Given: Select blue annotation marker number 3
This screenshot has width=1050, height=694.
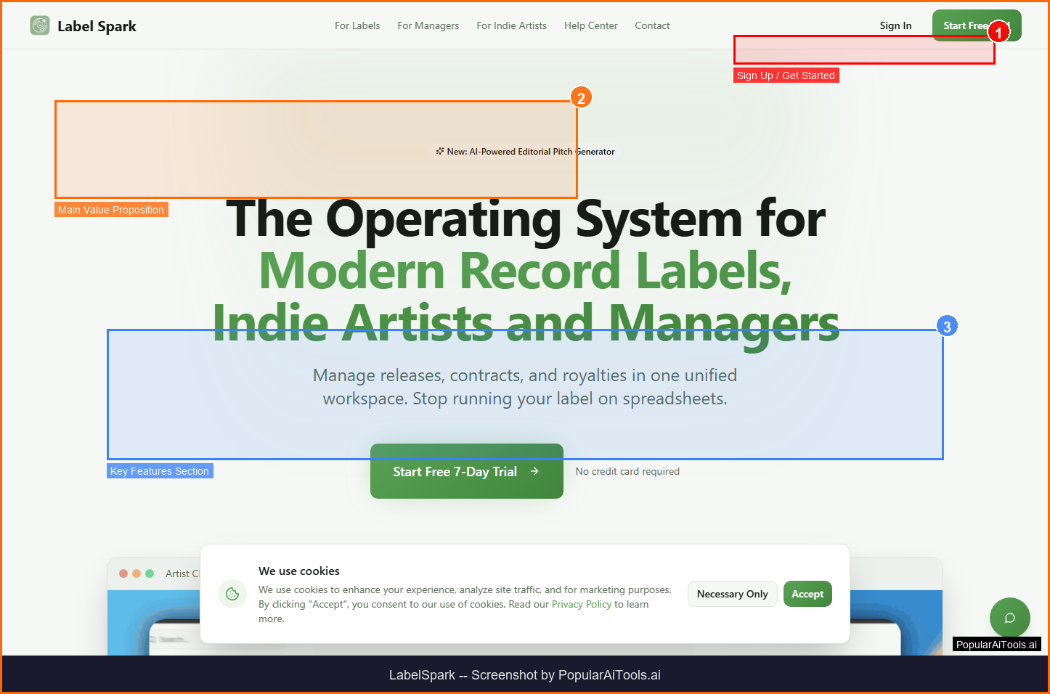Looking at the screenshot, I should (947, 327).
